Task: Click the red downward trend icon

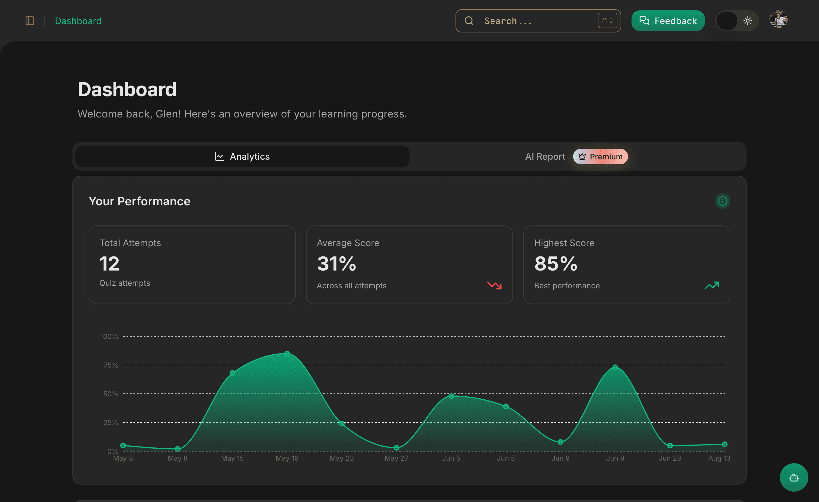Action: (x=494, y=285)
